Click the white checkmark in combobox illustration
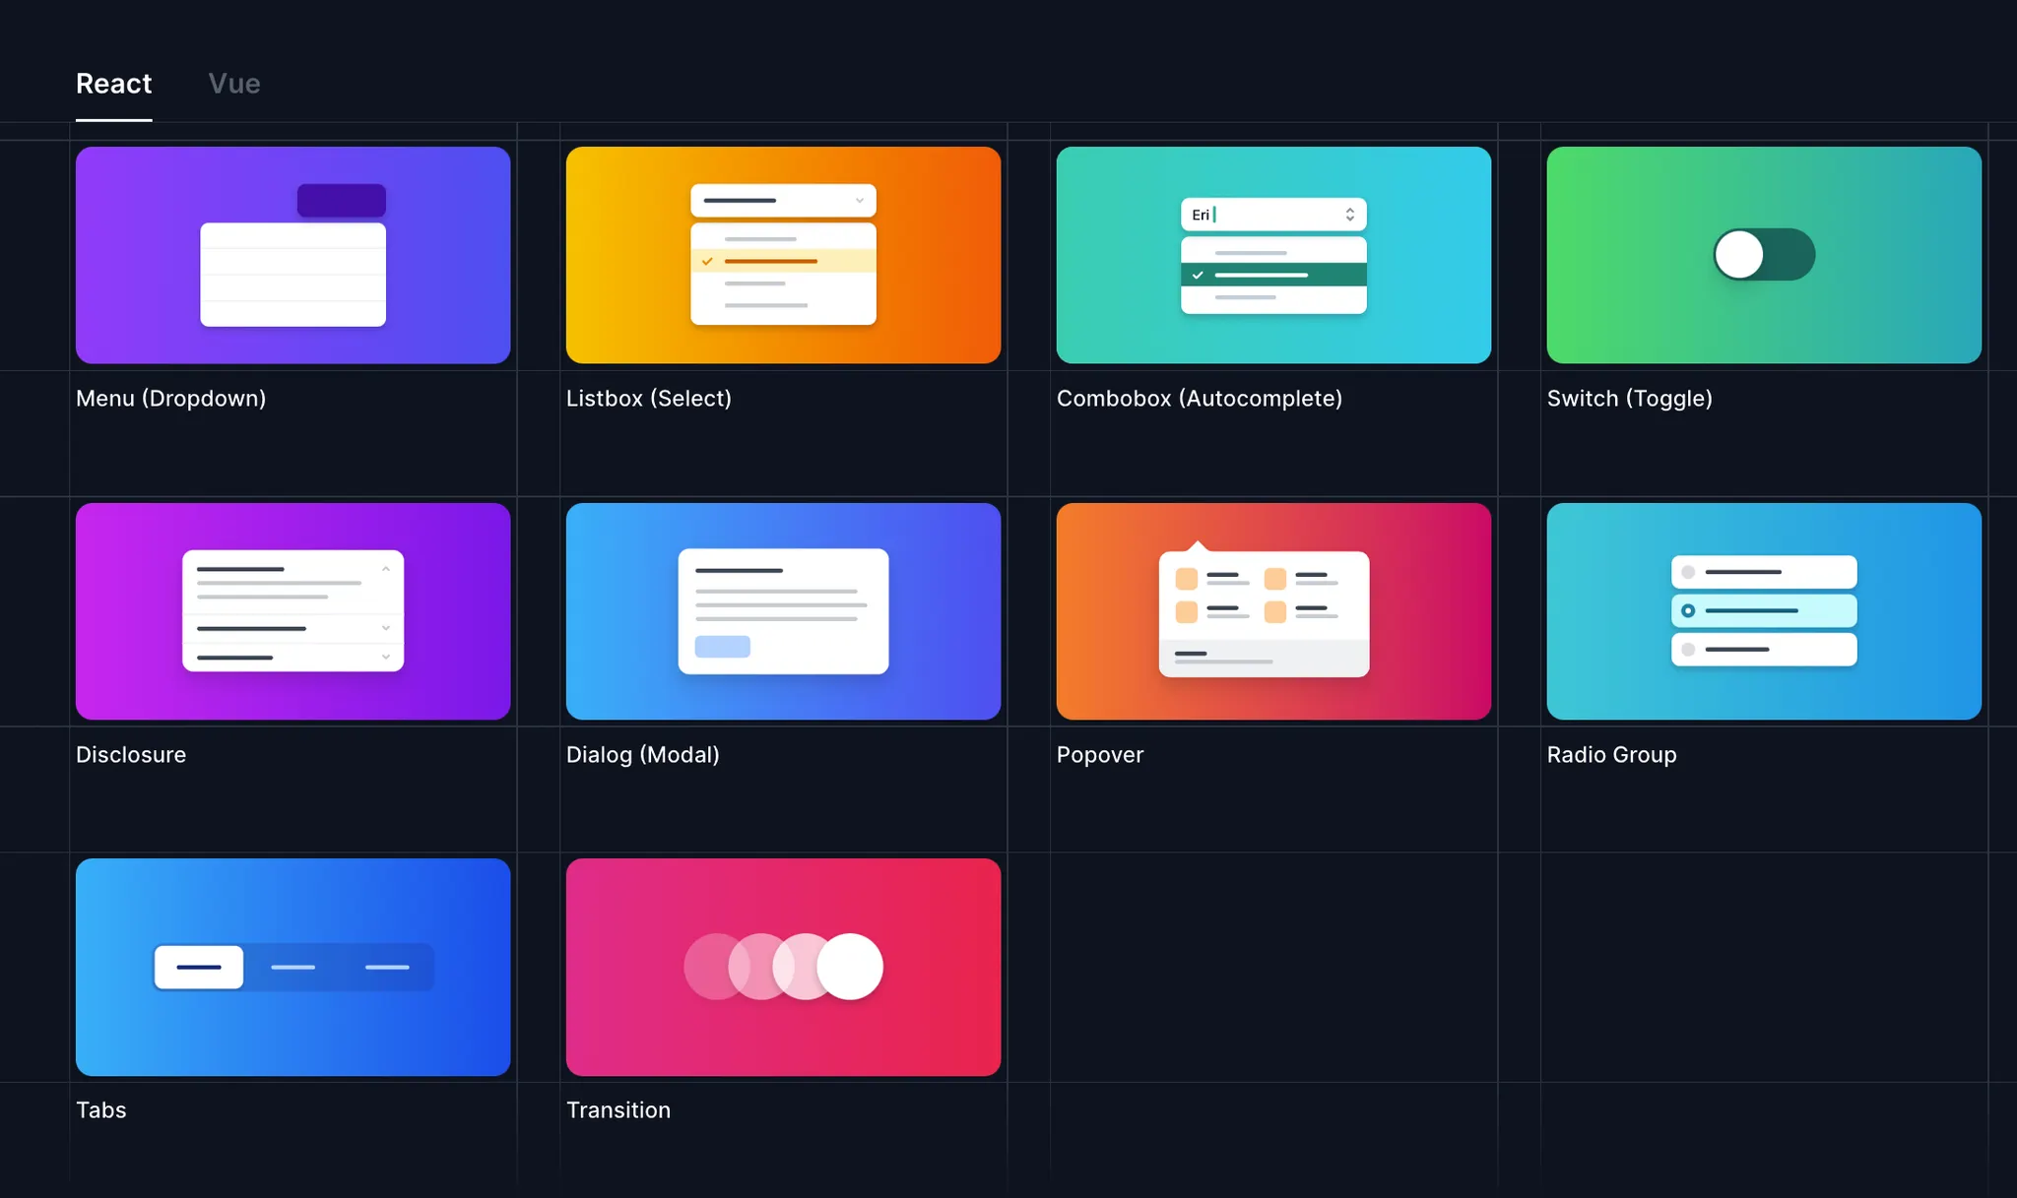The width and height of the screenshot is (2017, 1198). click(x=1198, y=276)
